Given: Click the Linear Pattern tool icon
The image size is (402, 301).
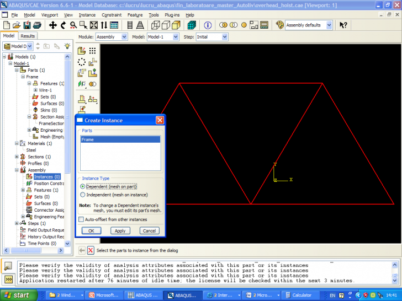Looking at the screenshot, I should [x=92, y=51].
